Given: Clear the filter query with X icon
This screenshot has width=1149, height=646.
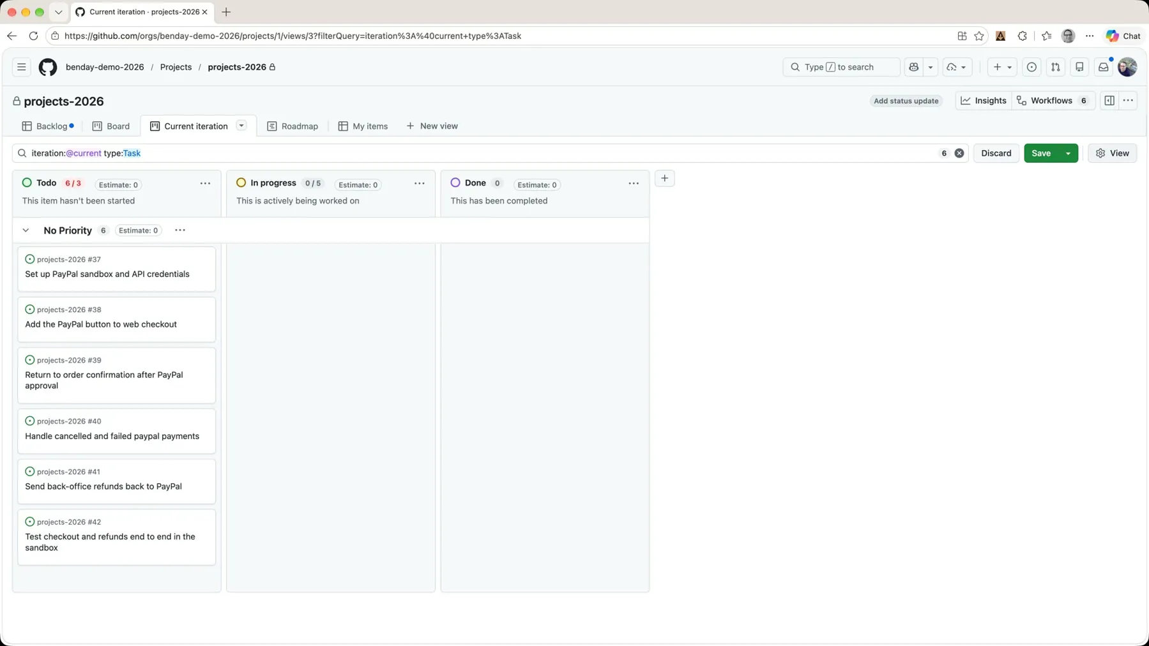Looking at the screenshot, I should pyautogui.click(x=959, y=153).
